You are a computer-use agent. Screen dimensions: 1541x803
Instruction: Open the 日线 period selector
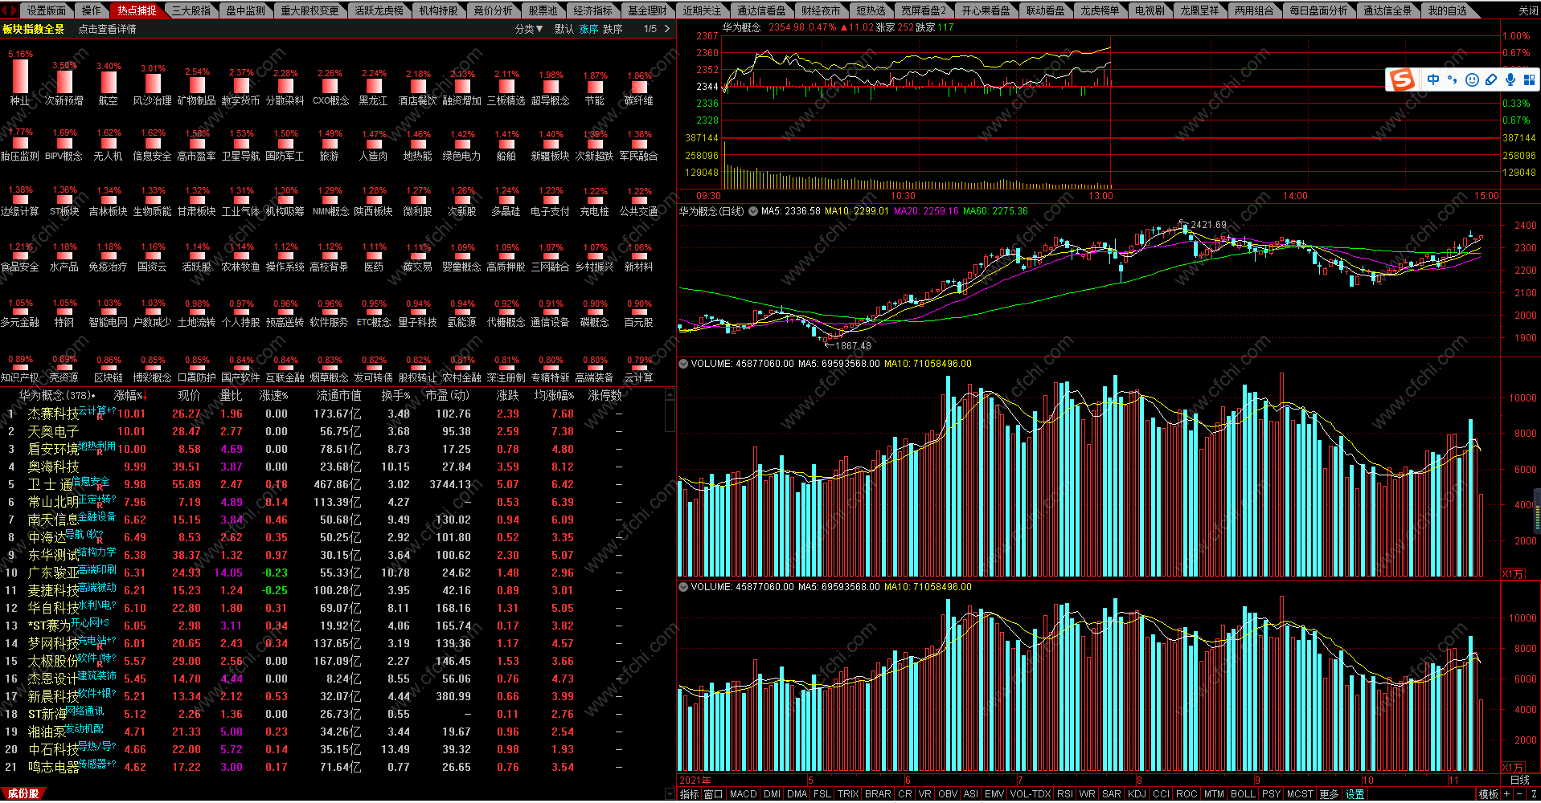tap(1520, 781)
